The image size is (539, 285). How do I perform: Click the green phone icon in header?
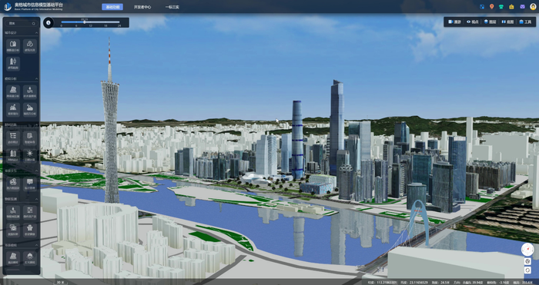coord(501,6)
